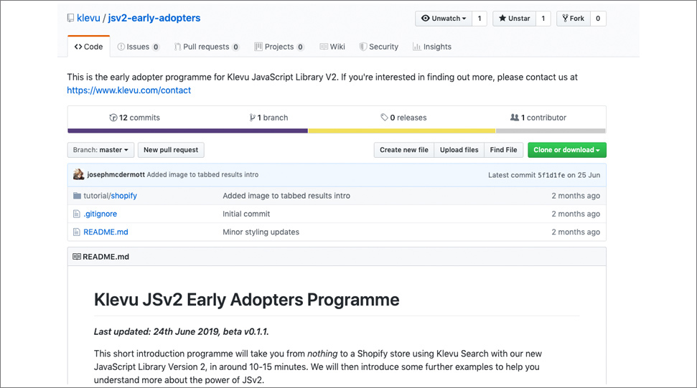Open the Wiki tab

[x=332, y=47]
